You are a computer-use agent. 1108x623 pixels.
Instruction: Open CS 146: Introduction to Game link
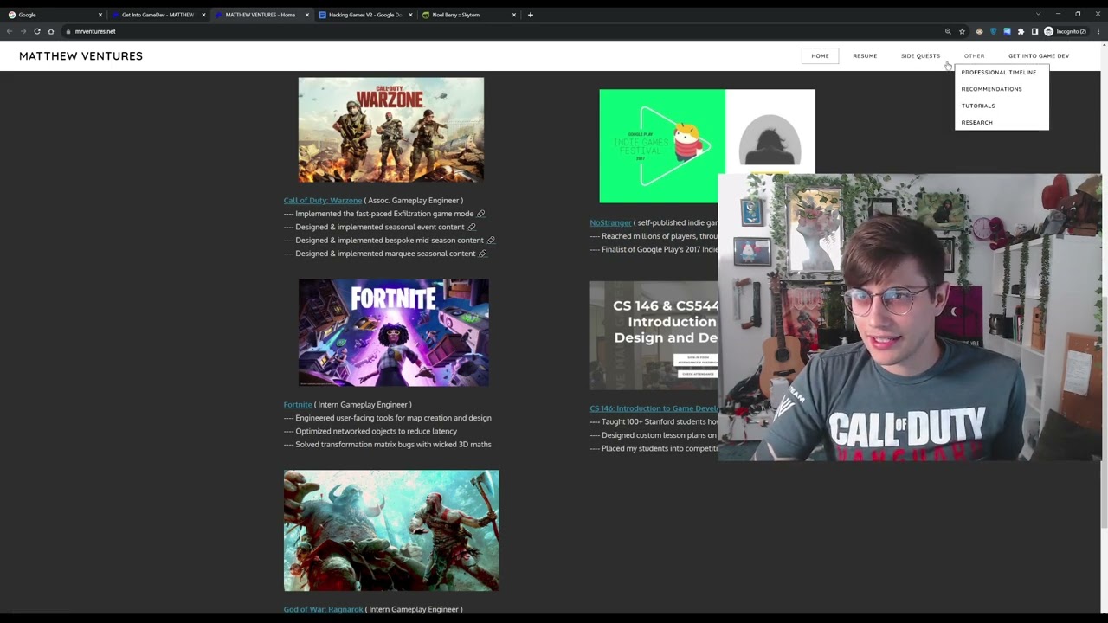[654, 408]
